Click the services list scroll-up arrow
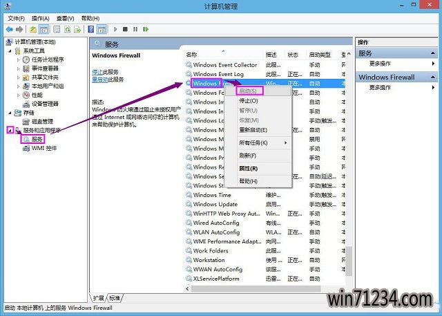Screen dimensions: 442x316 pos(349,54)
